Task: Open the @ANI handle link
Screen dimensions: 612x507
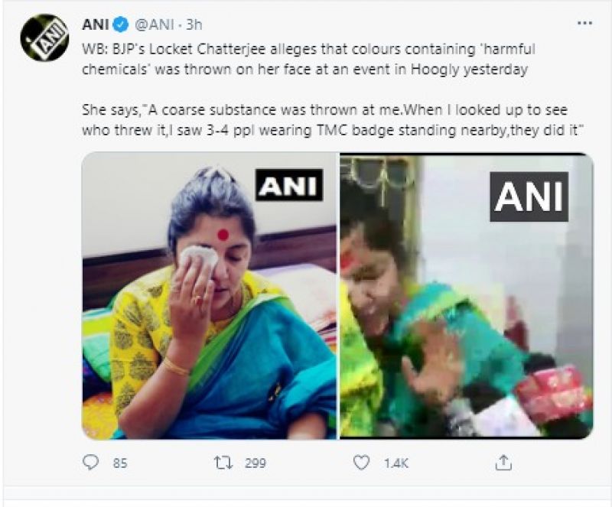Action: coord(154,25)
